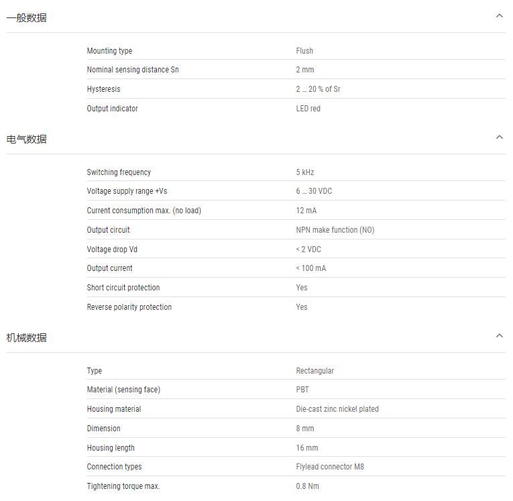Click the Switching frequency label
513x501 pixels.
point(119,172)
